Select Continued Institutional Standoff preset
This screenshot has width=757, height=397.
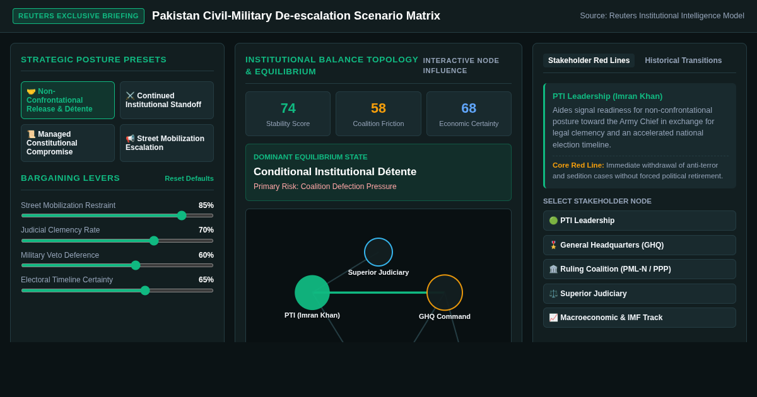[x=167, y=100]
